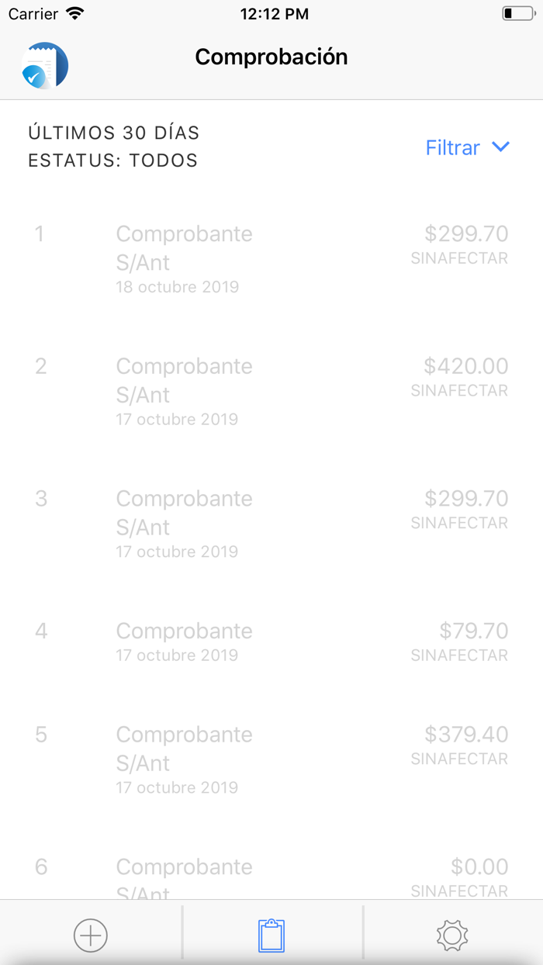
Task: Tap the Comprobación title in the navigation bar
Action: coord(271,57)
